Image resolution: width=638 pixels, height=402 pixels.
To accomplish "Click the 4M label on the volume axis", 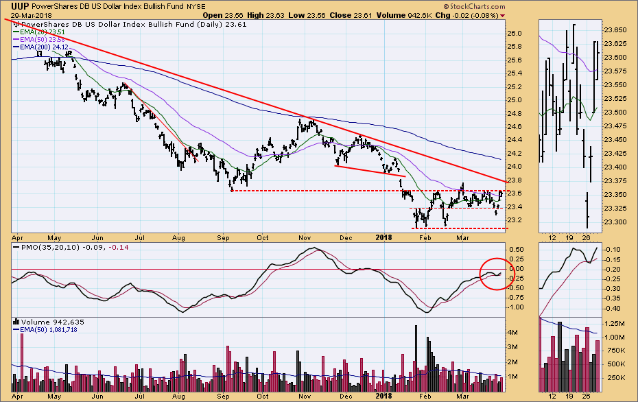I will 513,333.
